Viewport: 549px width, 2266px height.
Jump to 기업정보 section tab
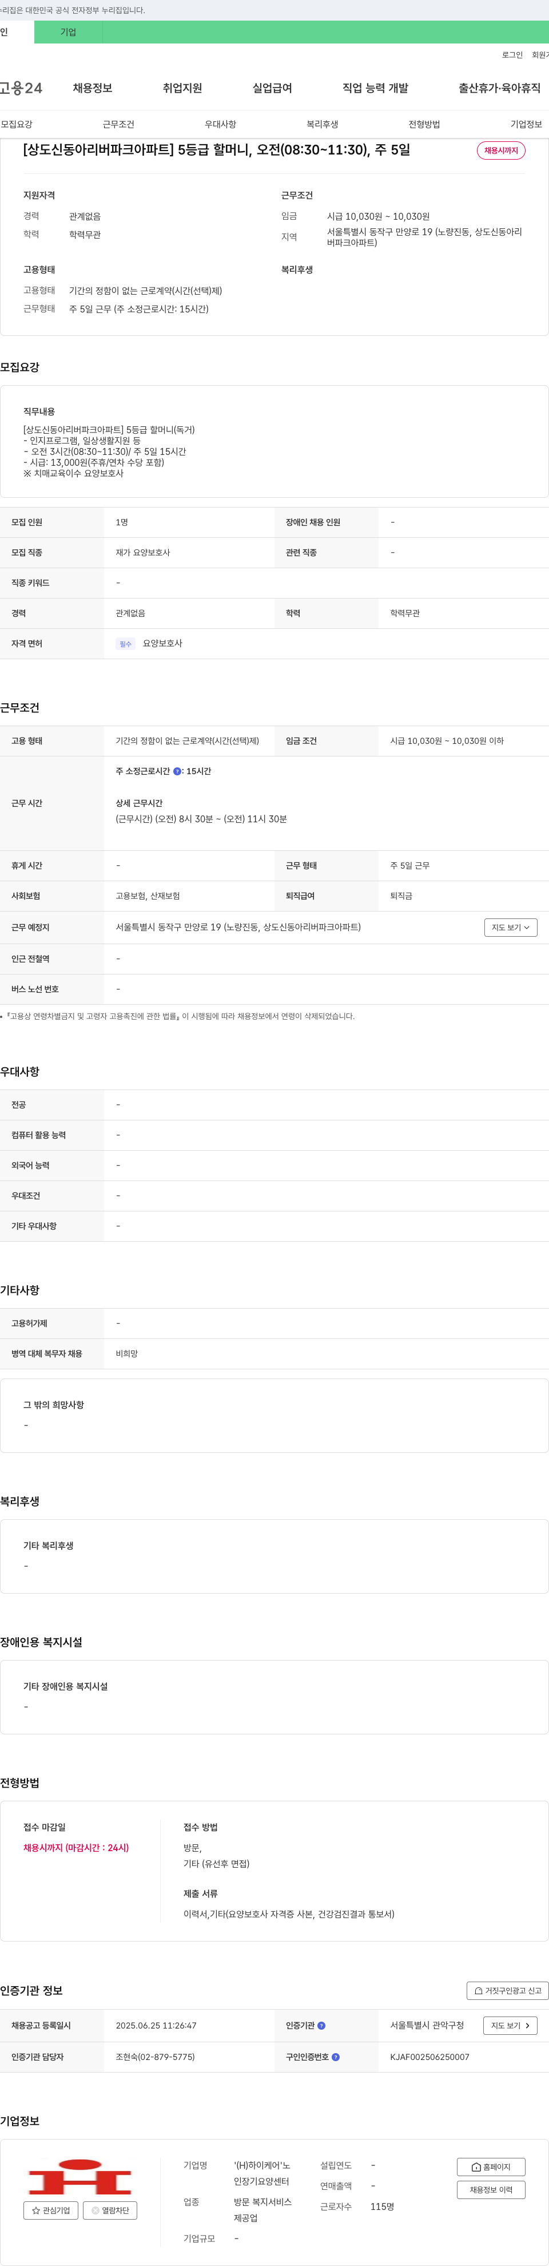coord(526,124)
